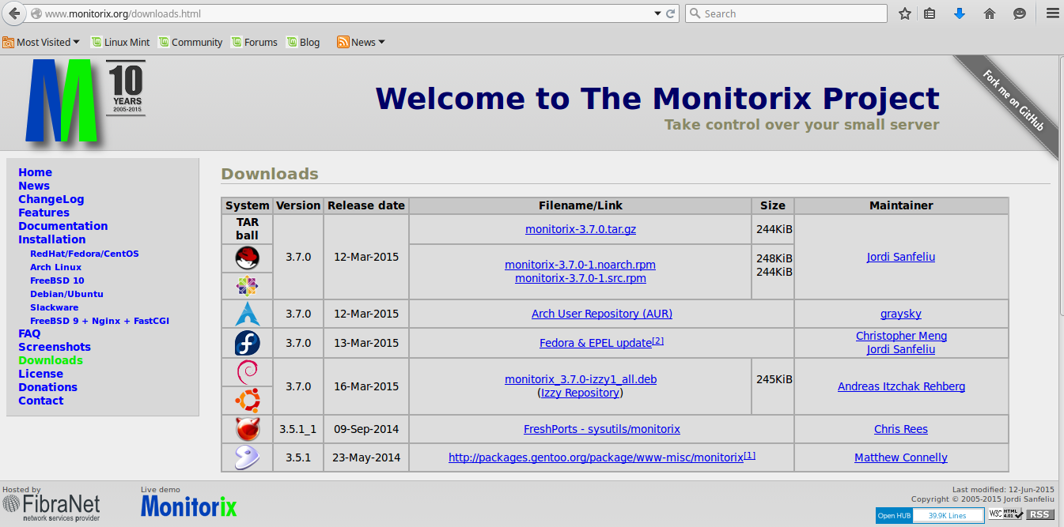Screen dimensions: 1064x527
Task: Open FAQ in the sidebar
Action: 29,333
